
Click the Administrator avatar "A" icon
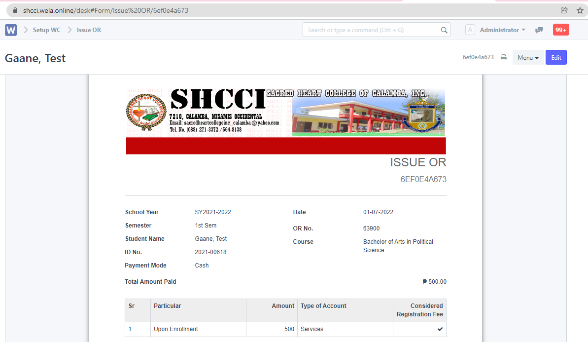point(470,30)
